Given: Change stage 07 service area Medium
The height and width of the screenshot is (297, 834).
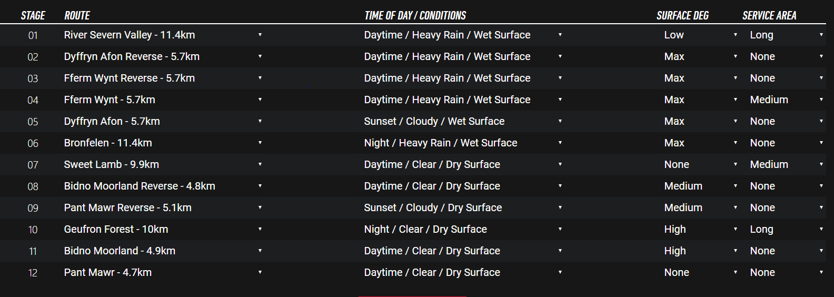Looking at the screenshot, I should click(x=787, y=164).
